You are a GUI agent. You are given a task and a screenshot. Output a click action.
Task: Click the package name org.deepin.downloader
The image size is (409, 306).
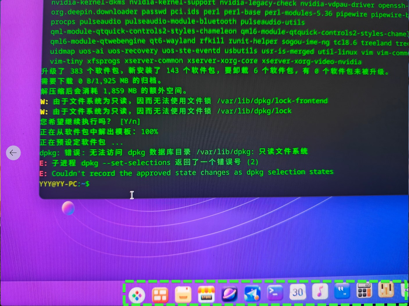click(x=94, y=12)
